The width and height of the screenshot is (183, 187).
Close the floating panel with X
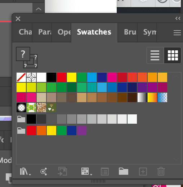(x=18, y=19)
